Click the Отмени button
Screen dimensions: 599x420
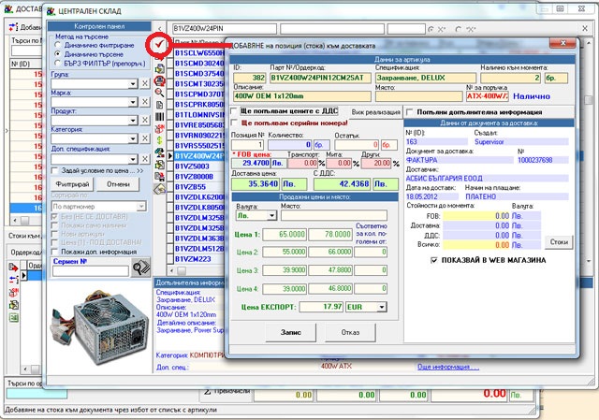[x=118, y=184]
